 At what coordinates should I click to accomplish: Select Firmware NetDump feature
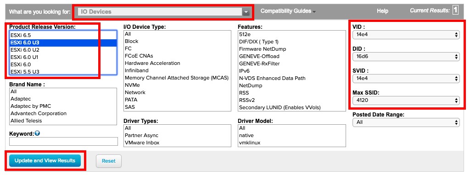[291, 49]
